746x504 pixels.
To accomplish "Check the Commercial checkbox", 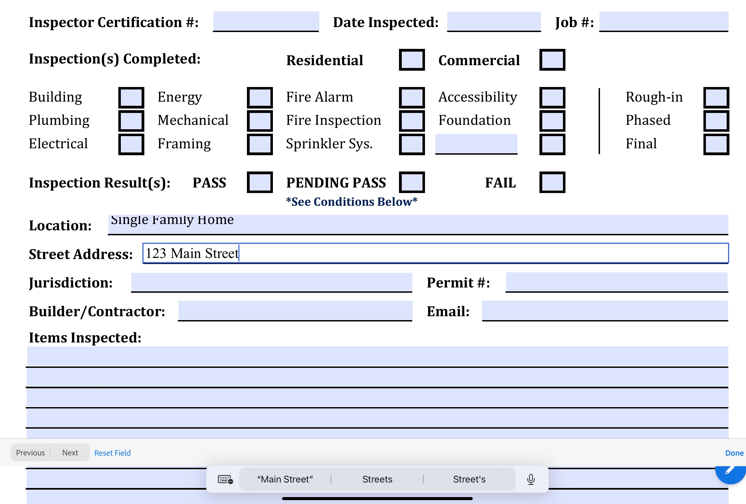I will coord(552,60).
